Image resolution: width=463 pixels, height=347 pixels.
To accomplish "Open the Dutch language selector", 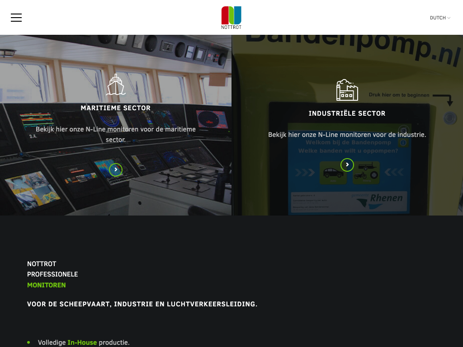I will [438, 18].
